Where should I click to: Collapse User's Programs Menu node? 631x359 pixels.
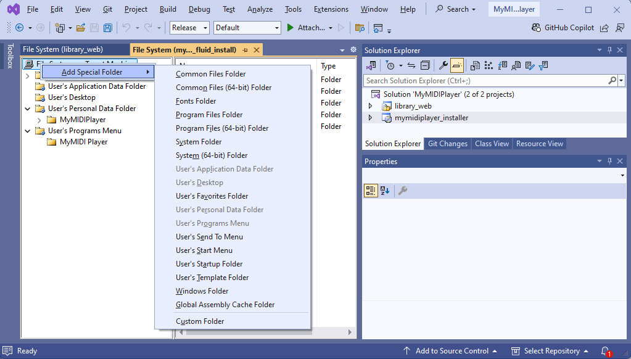pos(27,131)
